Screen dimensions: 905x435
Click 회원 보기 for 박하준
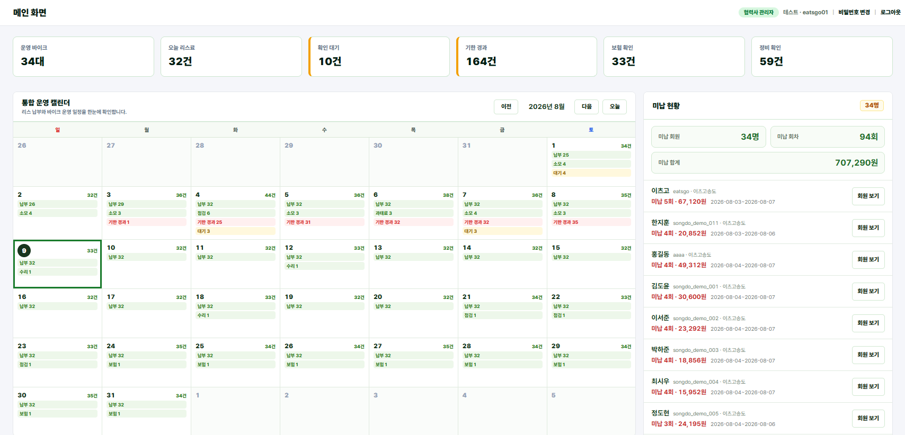[x=868, y=355]
